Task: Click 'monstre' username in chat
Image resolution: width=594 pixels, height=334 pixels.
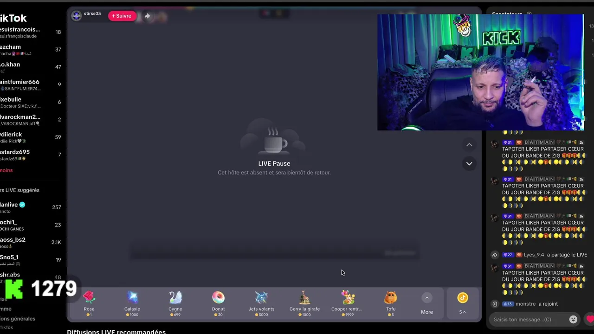Action: pyautogui.click(x=525, y=304)
